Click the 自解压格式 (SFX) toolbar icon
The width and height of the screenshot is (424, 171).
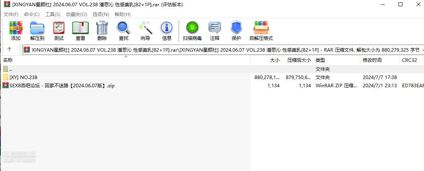261,28
